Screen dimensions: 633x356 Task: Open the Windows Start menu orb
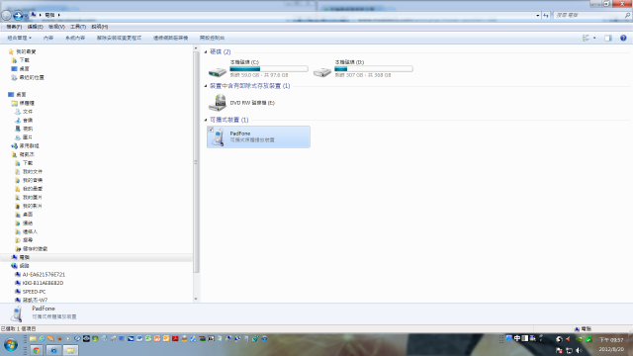coord(11,345)
